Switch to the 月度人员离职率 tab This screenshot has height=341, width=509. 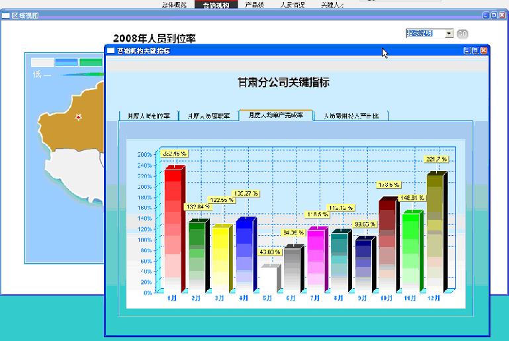pos(208,116)
